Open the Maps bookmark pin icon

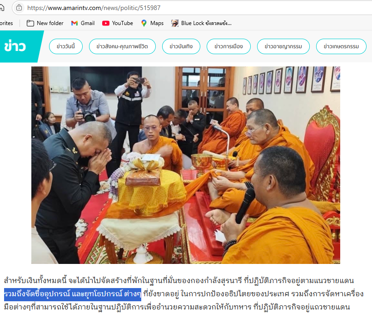(x=144, y=23)
